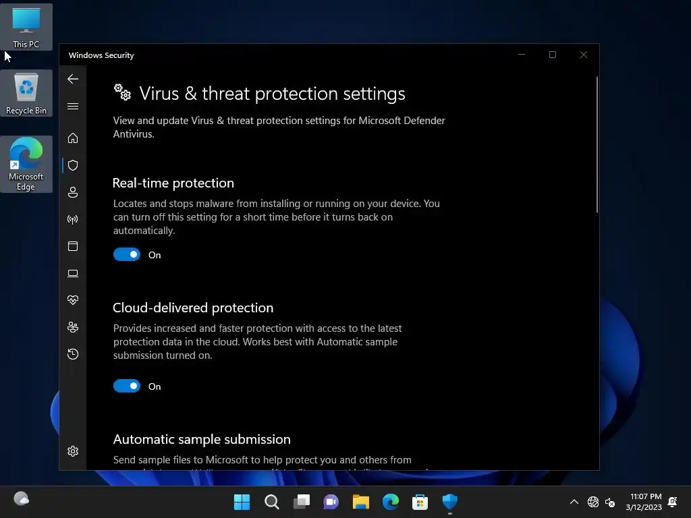This screenshot has height=518, width=691.
Task: Click the Cloud-delivered protection heading
Action: coord(193,308)
